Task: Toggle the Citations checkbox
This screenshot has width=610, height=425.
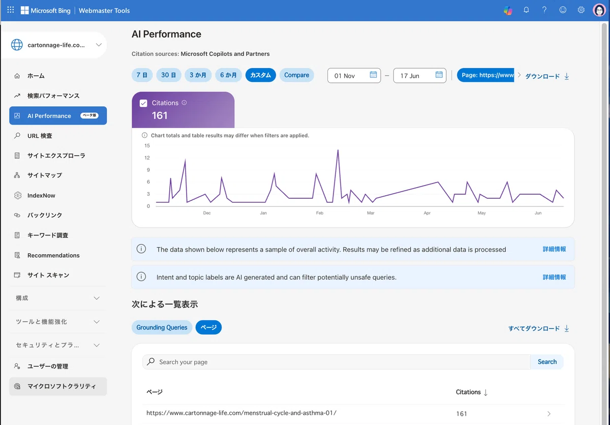Action: click(143, 103)
